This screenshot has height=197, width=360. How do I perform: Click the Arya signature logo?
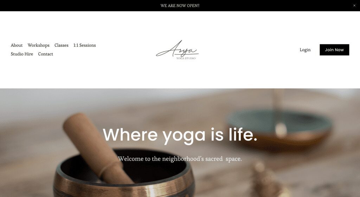(x=177, y=49)
